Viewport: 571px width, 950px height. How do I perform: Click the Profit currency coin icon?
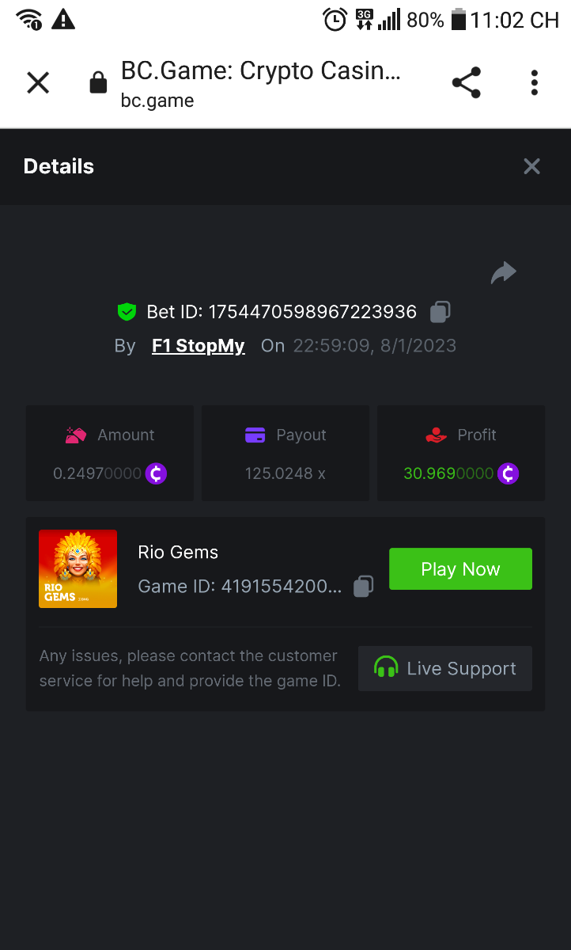[508, 474]
